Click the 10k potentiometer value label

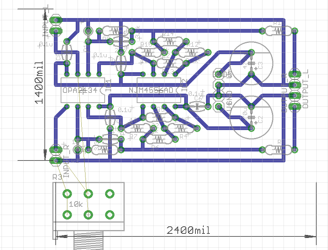tap(76, 205)
